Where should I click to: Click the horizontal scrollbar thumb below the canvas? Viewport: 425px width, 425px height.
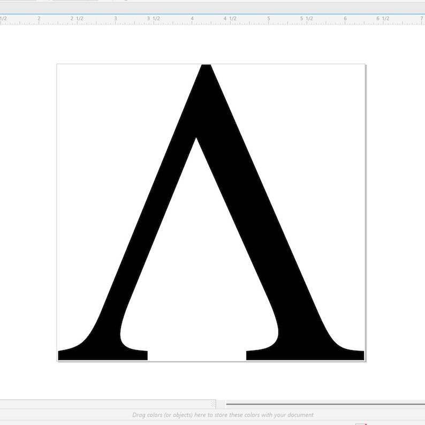(x=325, y=404)
